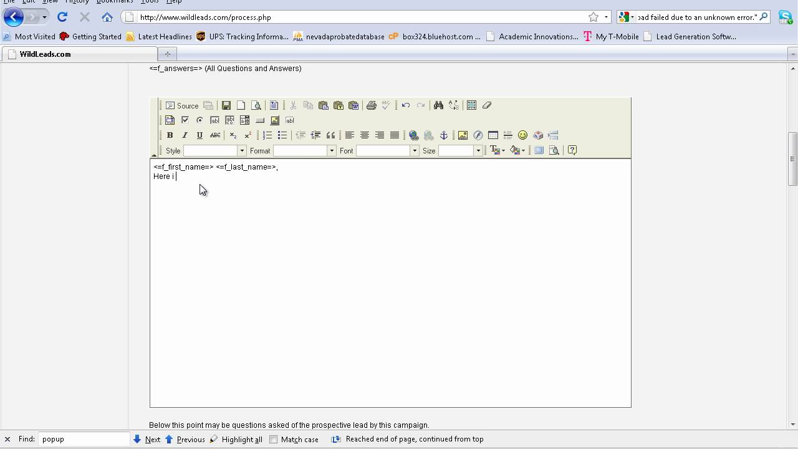Insert a hyperlink

click(414, 135)
